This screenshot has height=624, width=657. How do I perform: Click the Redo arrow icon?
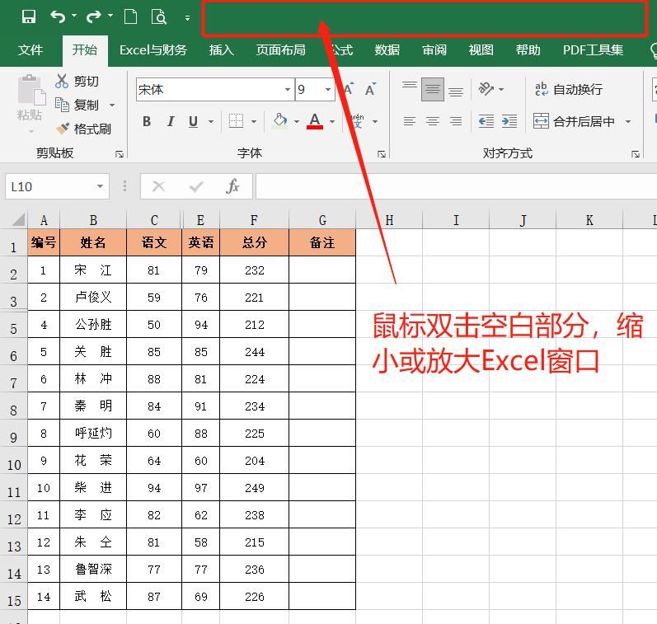click(x=93, y=16)
